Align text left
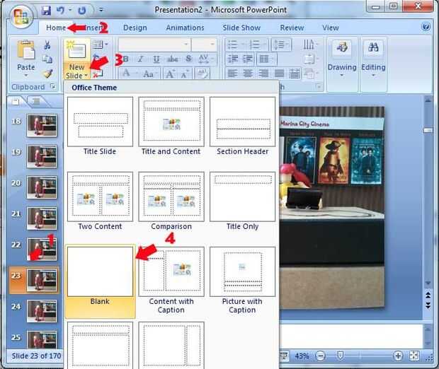This screenshot has height=369, width=439. pyautogui.click(x=232, y=74)
